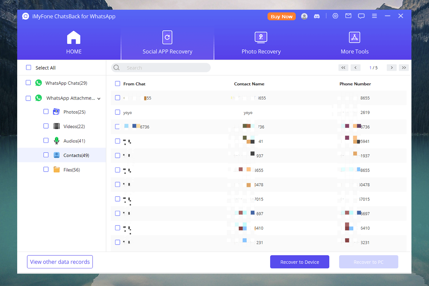The image size is (429, 286).
Task: Open the mail envelope icon
Action: (348, 16)
